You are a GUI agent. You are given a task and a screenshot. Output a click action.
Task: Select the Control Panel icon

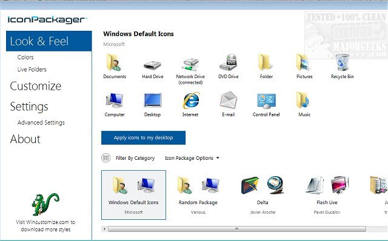(266, 101)
